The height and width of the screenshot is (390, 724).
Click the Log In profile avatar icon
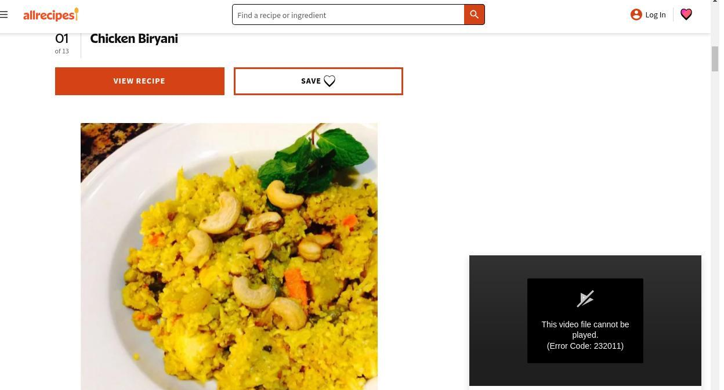(x=636, y=15)
